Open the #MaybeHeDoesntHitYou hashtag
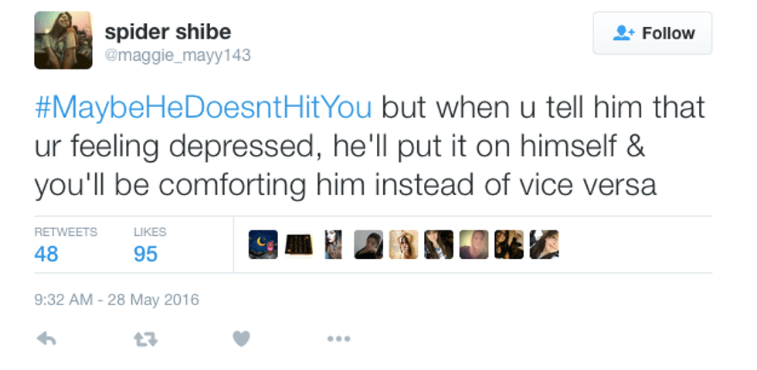Screen dimensions: 757x370 click(204, 107)
